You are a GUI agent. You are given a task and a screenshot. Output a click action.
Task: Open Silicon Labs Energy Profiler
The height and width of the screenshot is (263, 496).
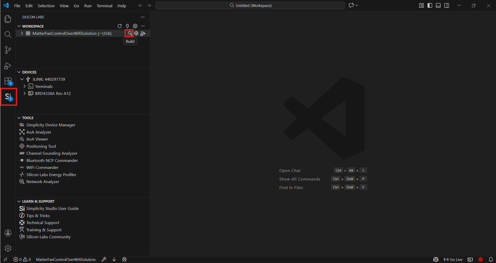coord(51,175)
